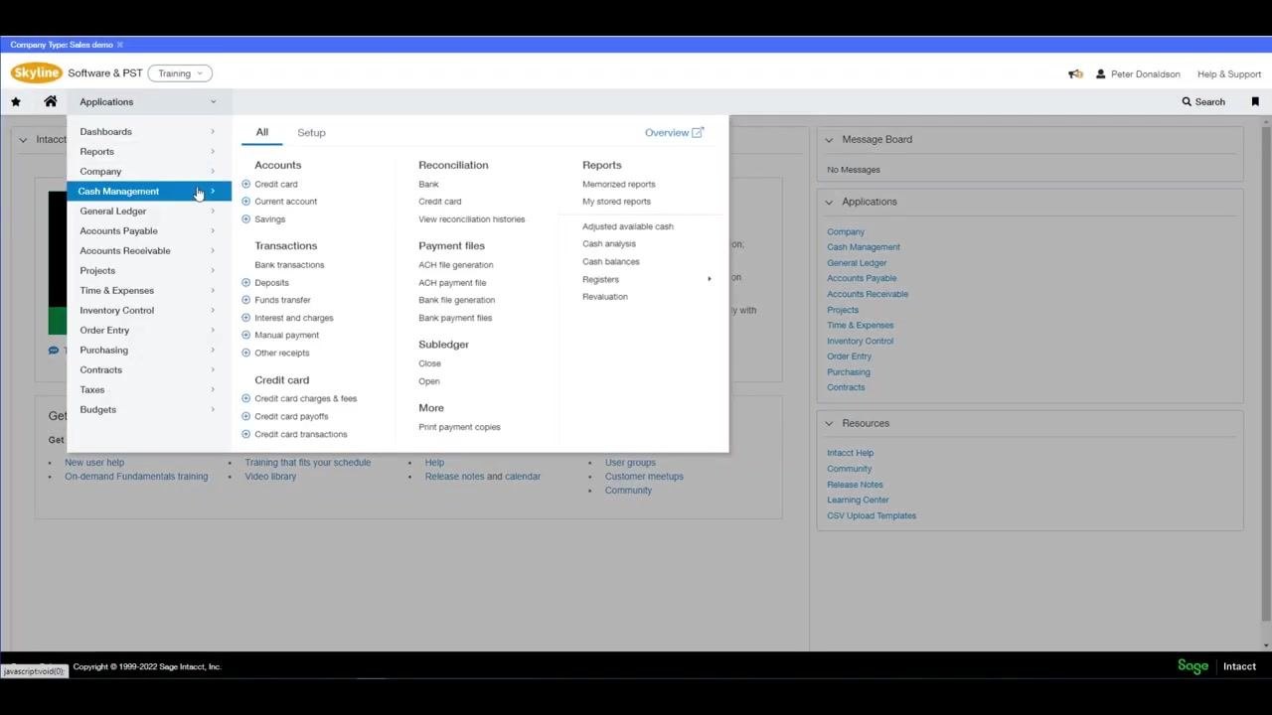Collapse the Message Board panel
The width and height of the screenshot is (1272, 715).
click(829, 140)
